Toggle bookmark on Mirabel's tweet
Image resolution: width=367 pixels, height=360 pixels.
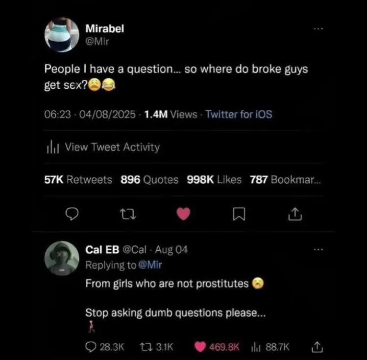click(x=238, y=214)
